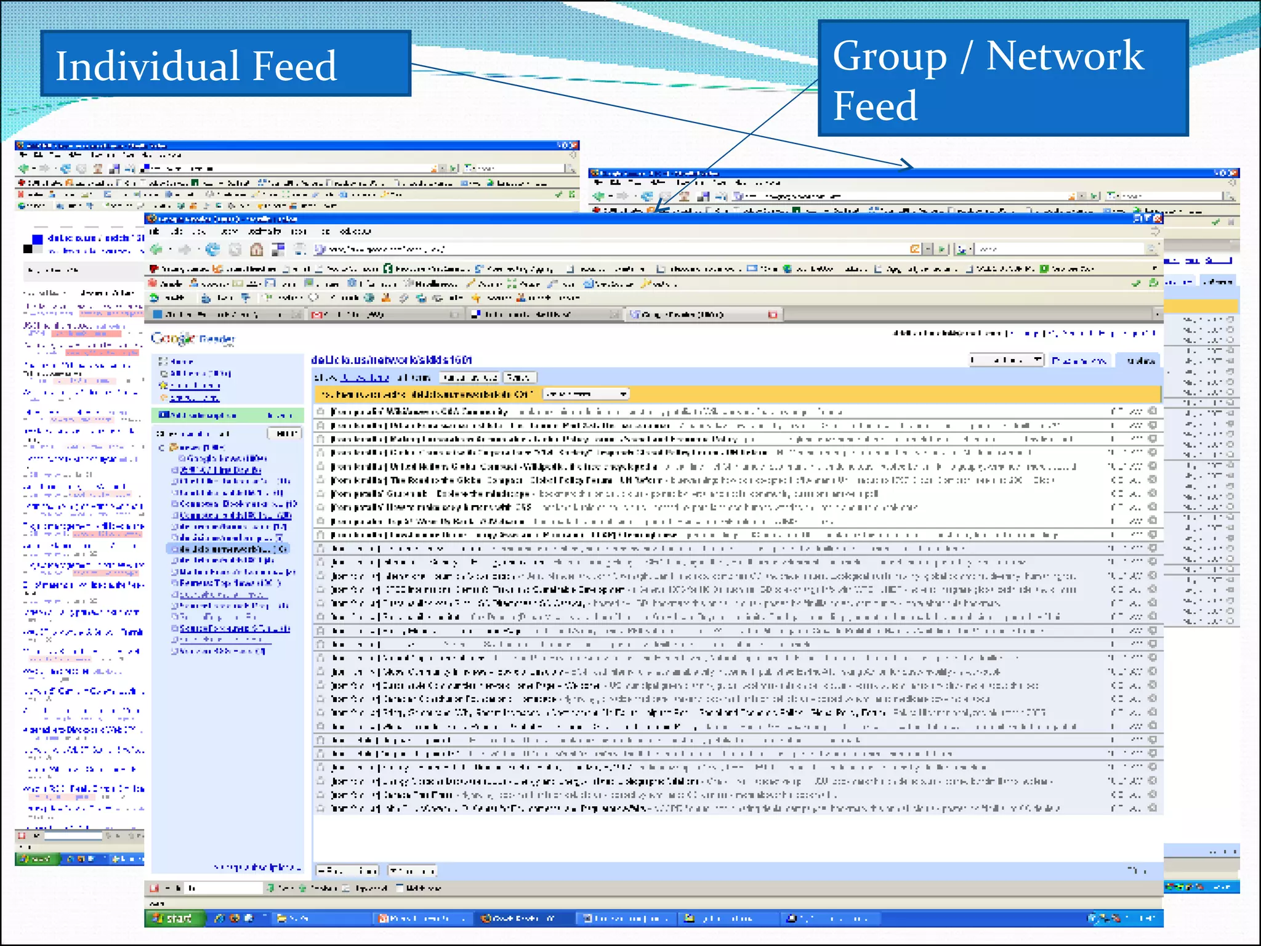Open the tab list dropdown at tab bar end
This screenshot has width=1261, height=946.
click(1157, 315)
